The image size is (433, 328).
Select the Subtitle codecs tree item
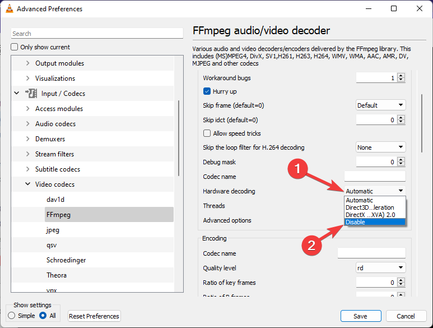pos(58,169)
